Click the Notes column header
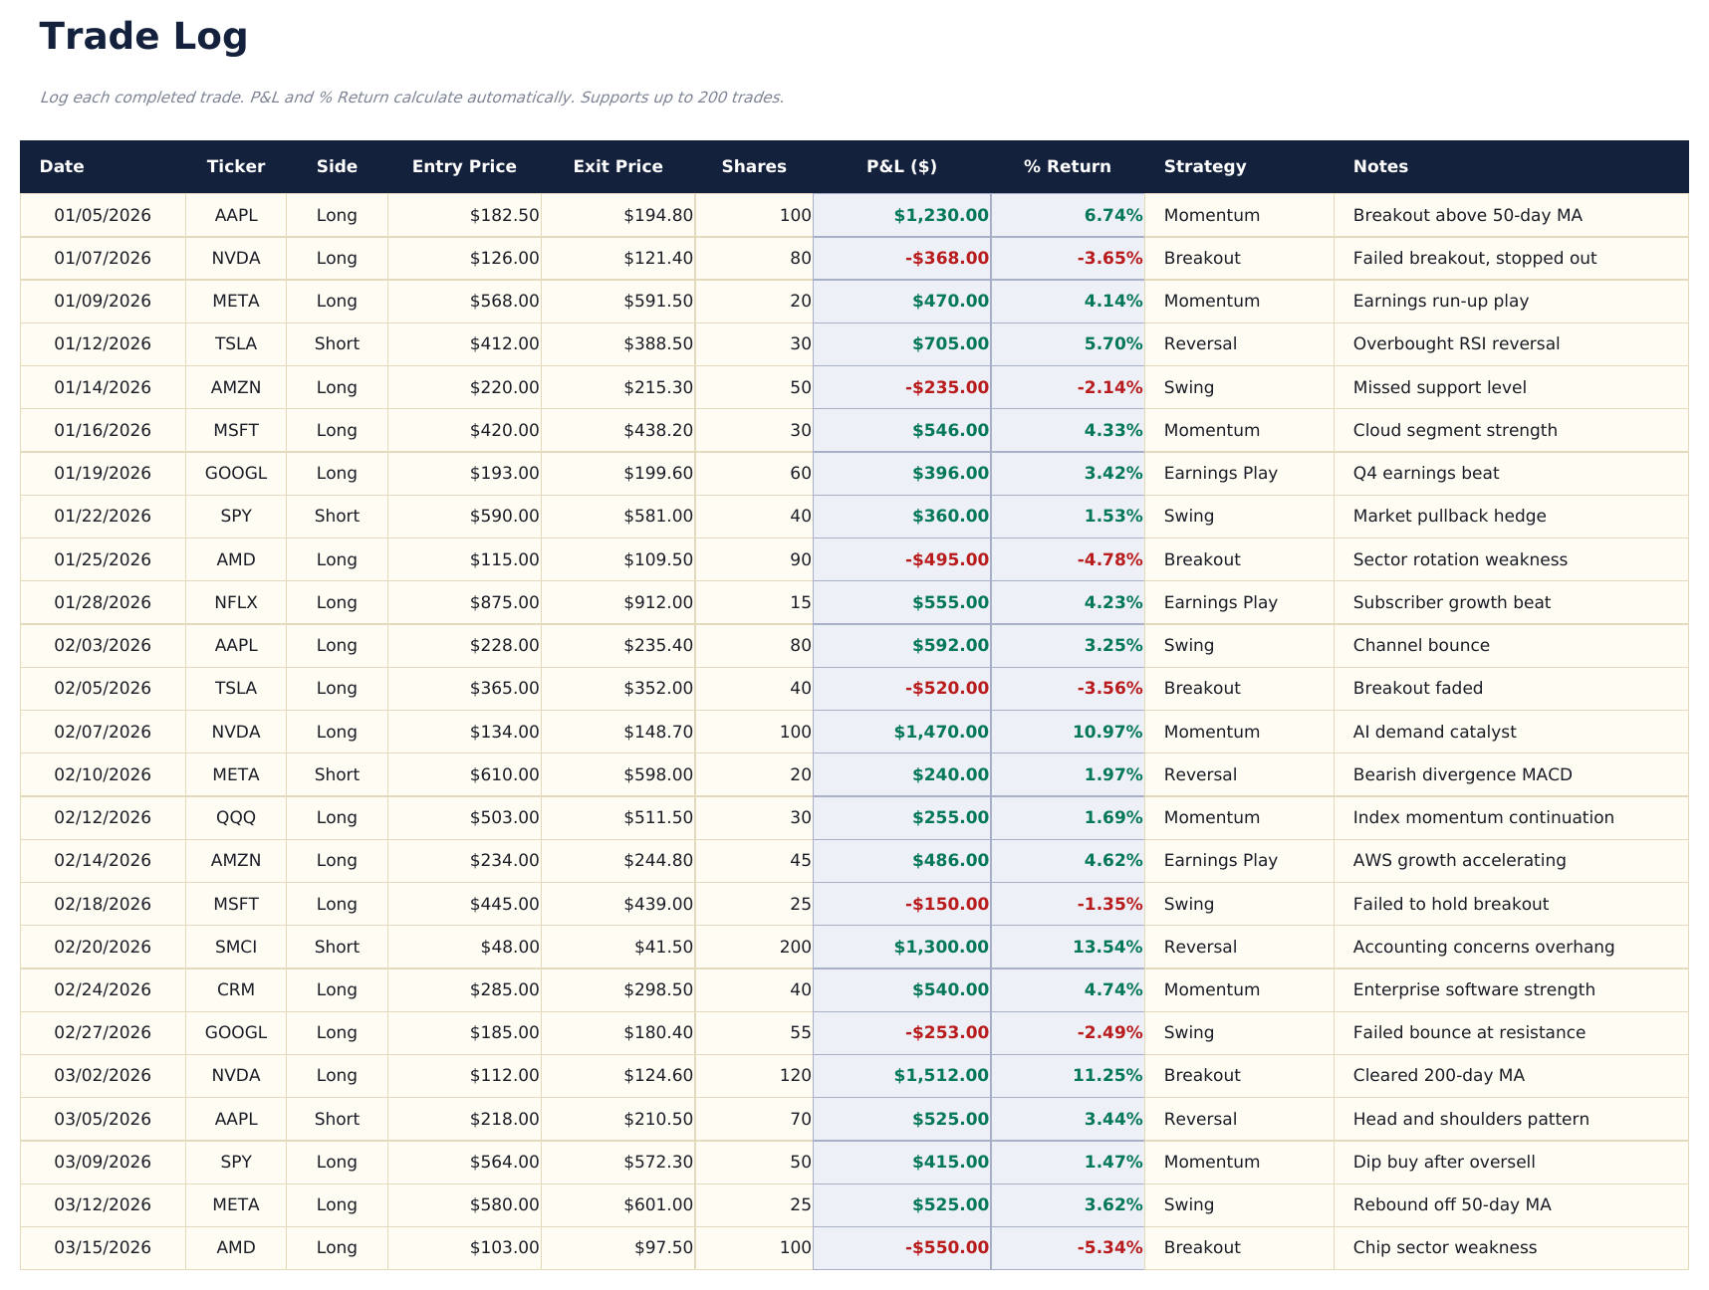 coord(1380,166)
